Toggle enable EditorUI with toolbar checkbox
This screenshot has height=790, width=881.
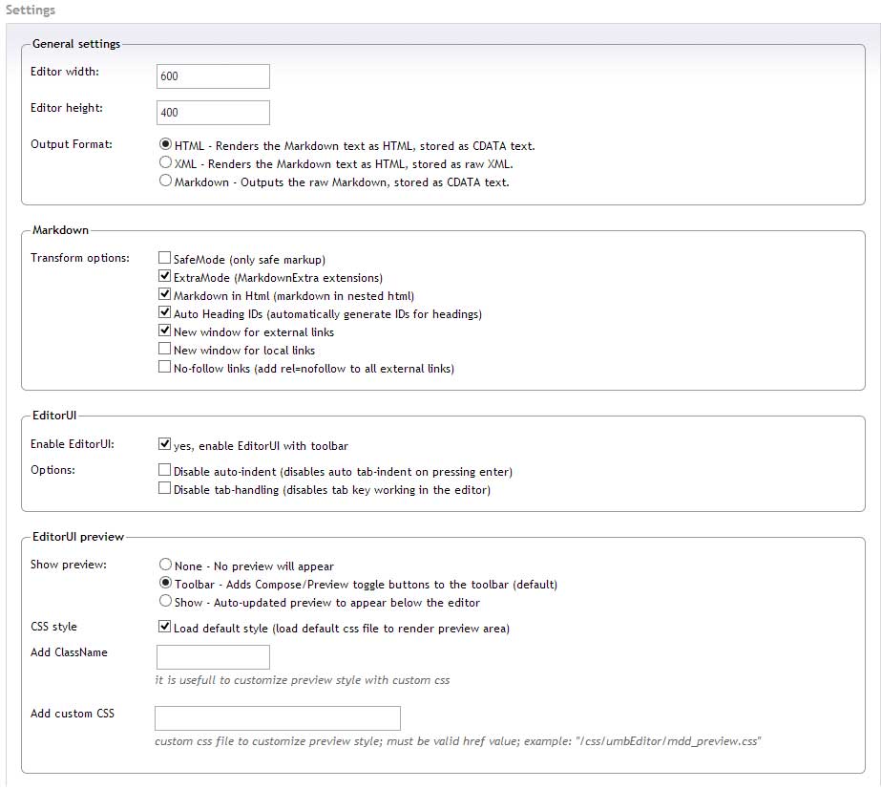pyautogui.click(x=164, y=444)
